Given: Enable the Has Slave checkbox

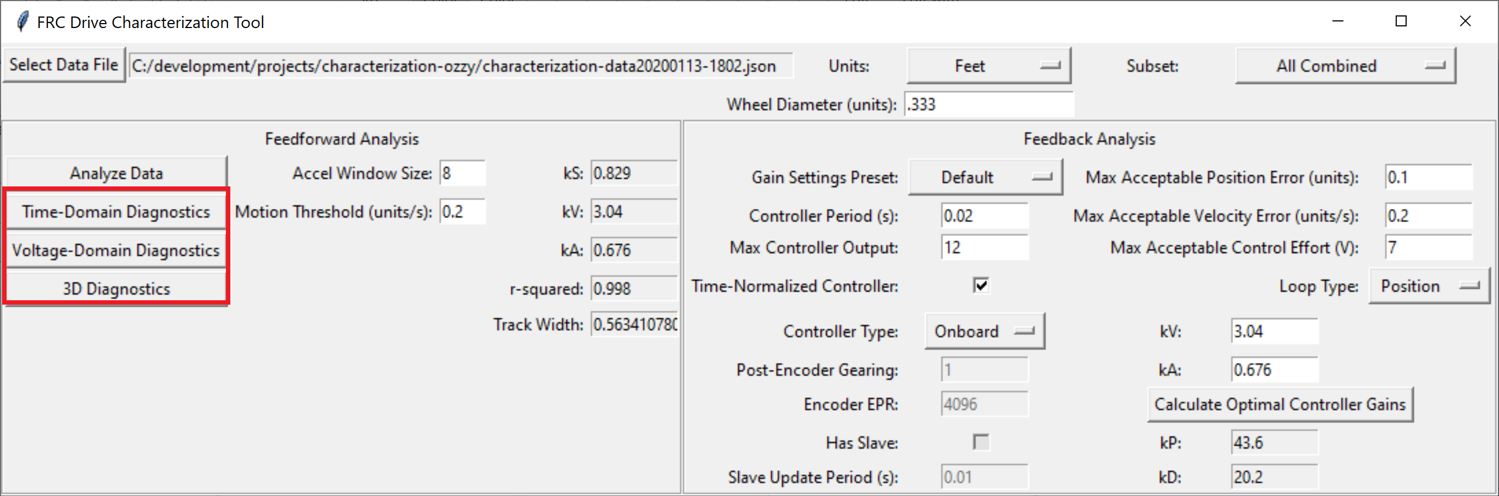Looking at the screenshot, I should [981, 442].
